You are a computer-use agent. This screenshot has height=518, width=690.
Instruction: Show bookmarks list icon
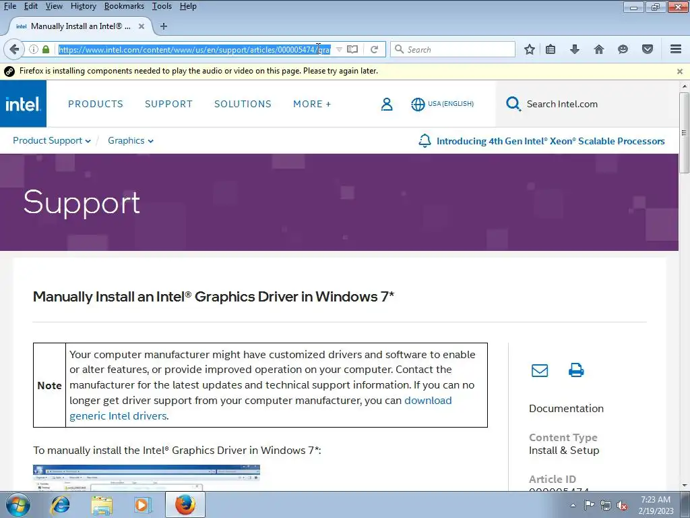[551, 49]
